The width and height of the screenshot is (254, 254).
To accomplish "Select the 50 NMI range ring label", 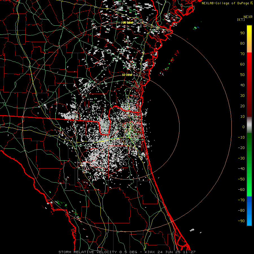I will (127, 75).
